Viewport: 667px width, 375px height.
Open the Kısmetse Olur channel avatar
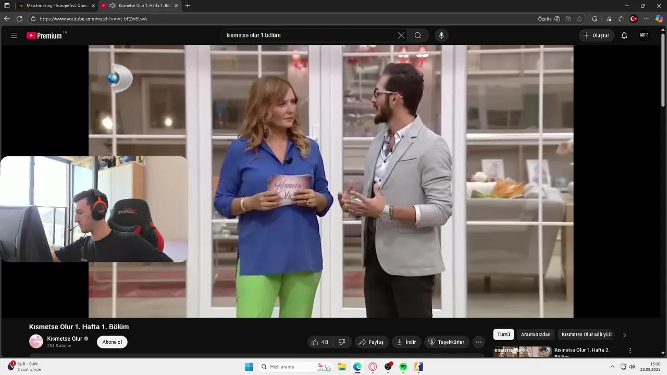[36, 342]
